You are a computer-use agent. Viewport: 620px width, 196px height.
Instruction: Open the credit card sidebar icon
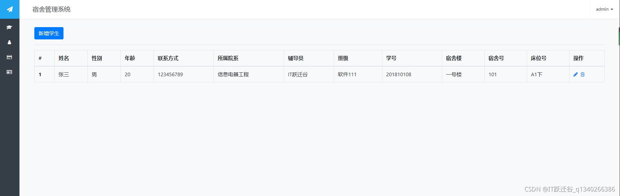(9, 57)
